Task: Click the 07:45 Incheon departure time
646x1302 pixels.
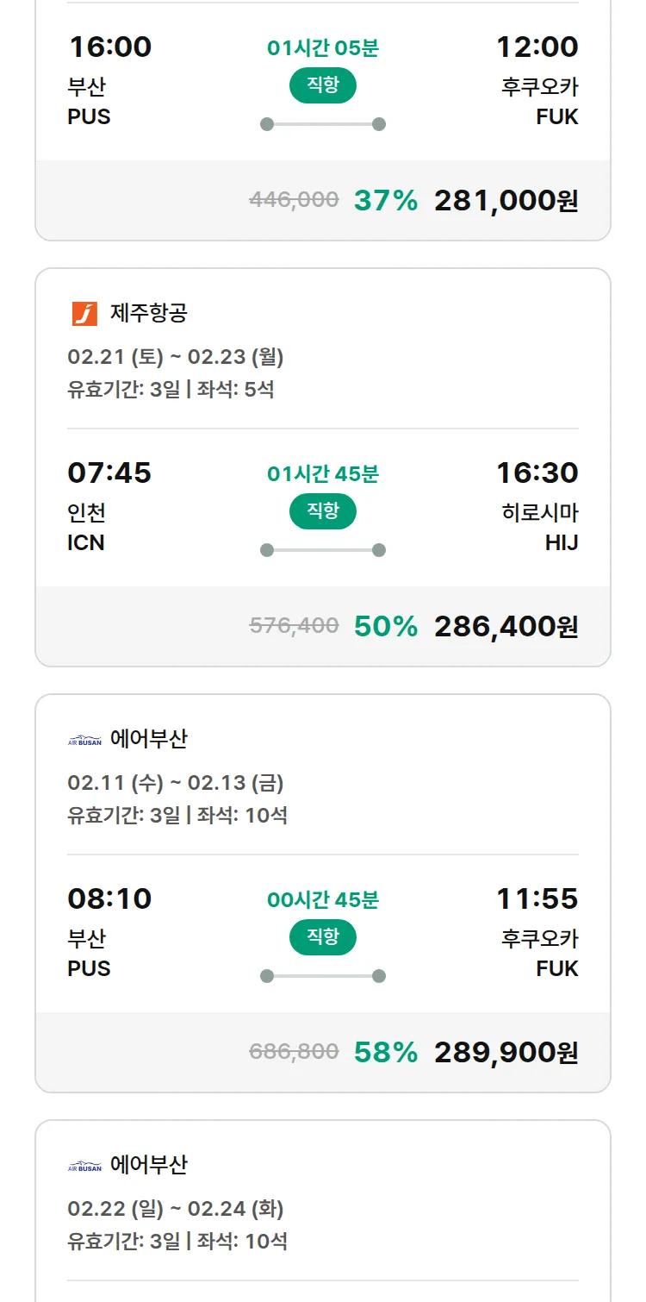Action: tap(109, 473)
